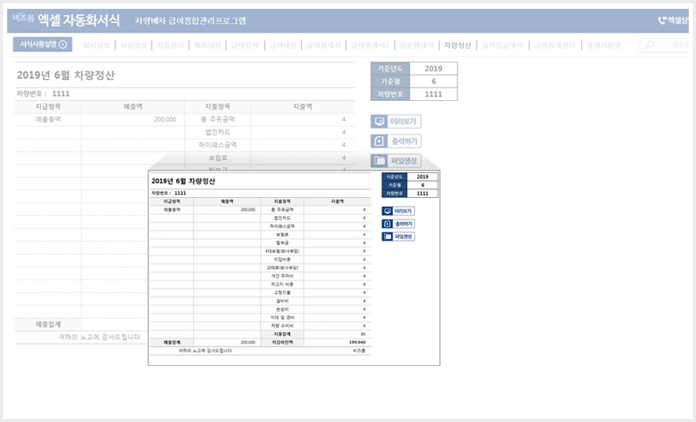Click the 미리보기 label in the enlarged preview
This screenshot has height=422, width=696.
403,211
